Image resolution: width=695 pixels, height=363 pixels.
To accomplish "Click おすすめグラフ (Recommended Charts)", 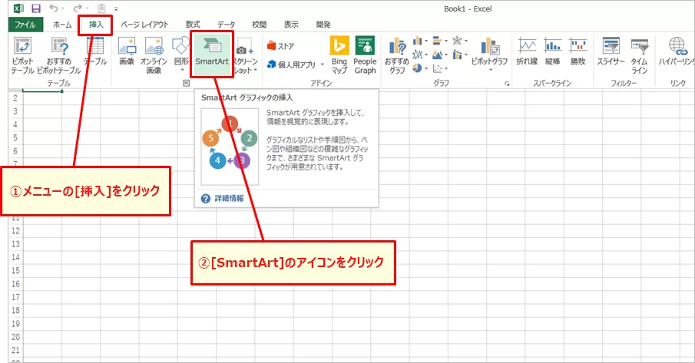I will 397,56.
